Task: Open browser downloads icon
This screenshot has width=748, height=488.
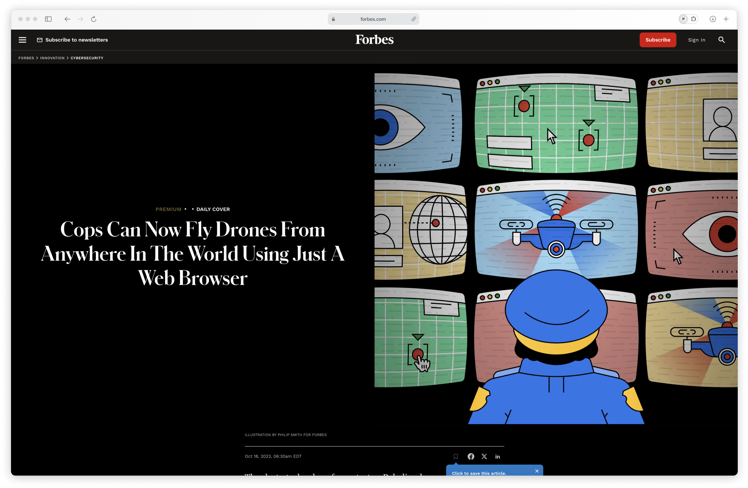Action: pos(713,19)
